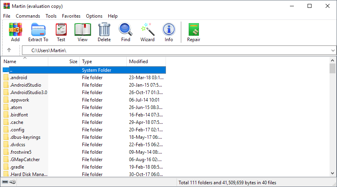Click the scrollbar down arrow
Image resolution: width=337 pixels, height=187 pixels.
[332, 173]
